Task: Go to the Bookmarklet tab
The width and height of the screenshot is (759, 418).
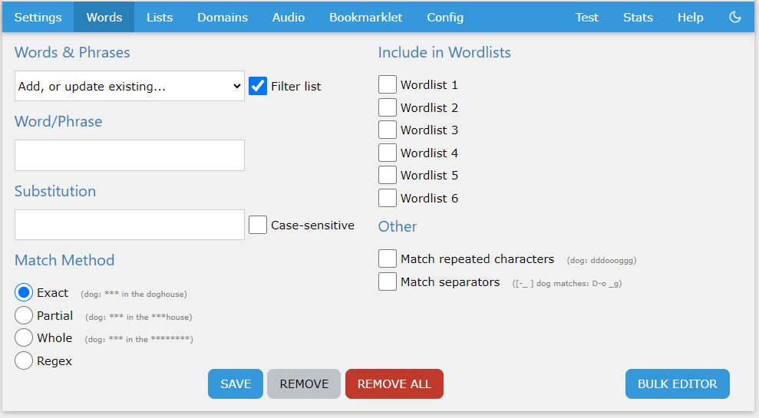Action: [365, 17]
